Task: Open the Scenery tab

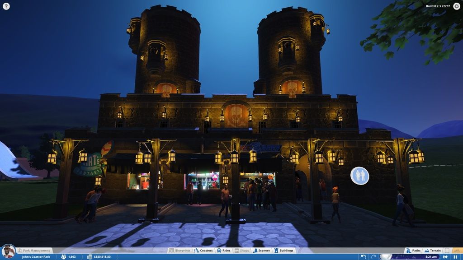Action: 261,251
